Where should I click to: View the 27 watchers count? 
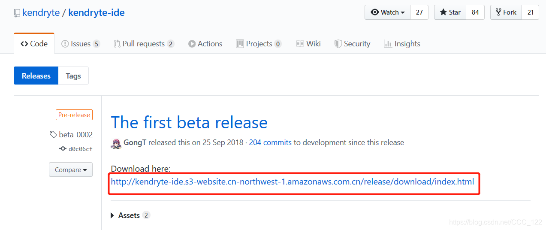coord(419,12)
